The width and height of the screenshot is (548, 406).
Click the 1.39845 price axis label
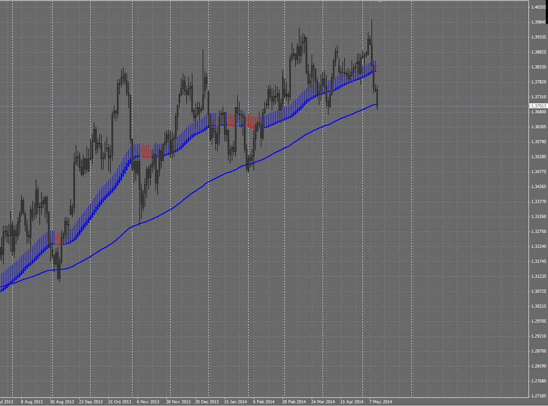point(539,22)
